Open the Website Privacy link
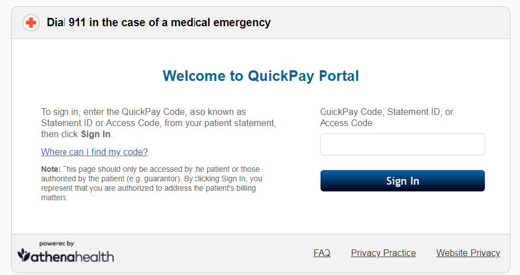The width and height of the screenshot is (520, 275). [468, 253]
